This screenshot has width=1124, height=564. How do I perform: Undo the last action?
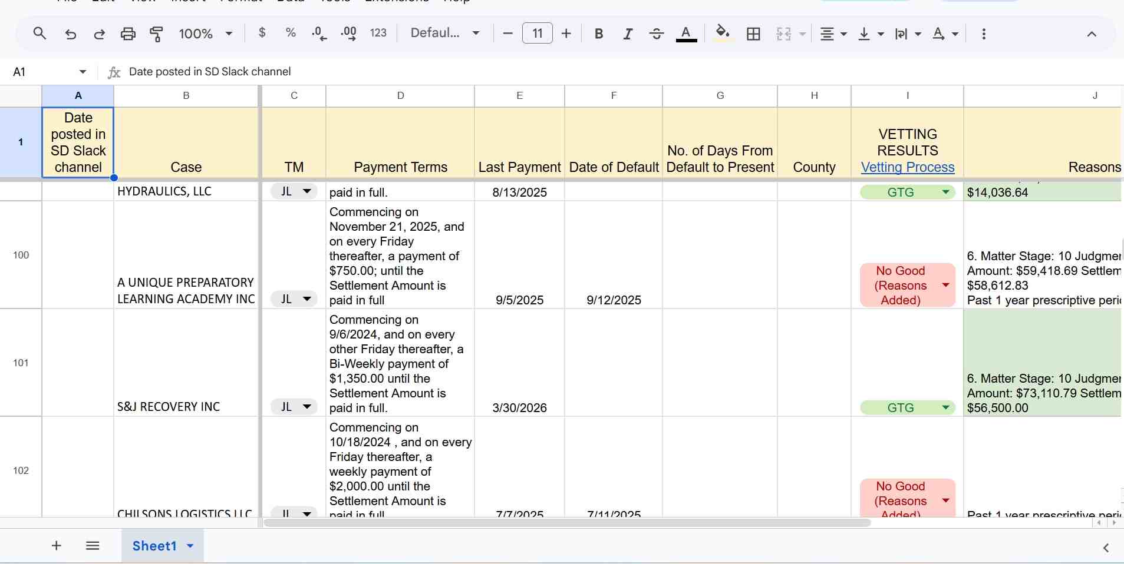point(70,34)
